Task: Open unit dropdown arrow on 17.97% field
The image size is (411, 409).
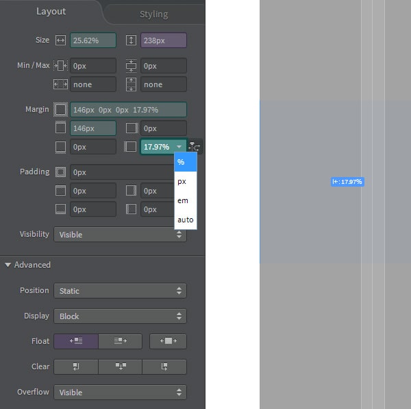Action: point(179,146)
